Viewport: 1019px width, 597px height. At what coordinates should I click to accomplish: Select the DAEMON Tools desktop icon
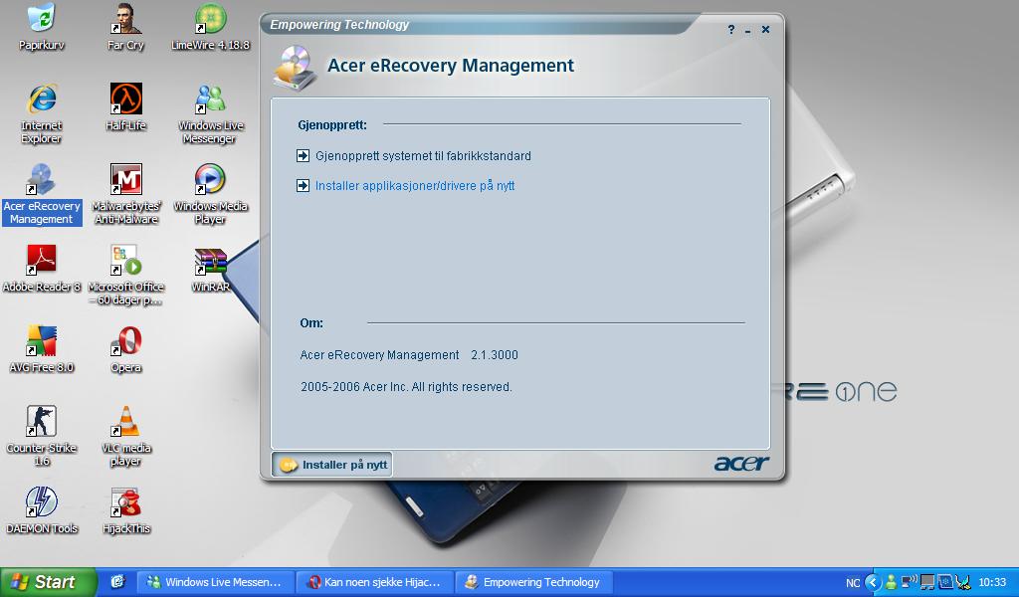tap(41, 510)
